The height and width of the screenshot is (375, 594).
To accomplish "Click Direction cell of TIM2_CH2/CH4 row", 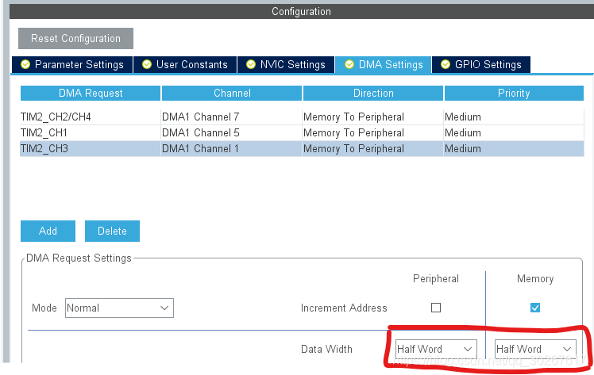I will 372,117.
